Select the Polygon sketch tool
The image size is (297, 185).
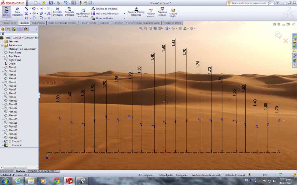[34, 18]
